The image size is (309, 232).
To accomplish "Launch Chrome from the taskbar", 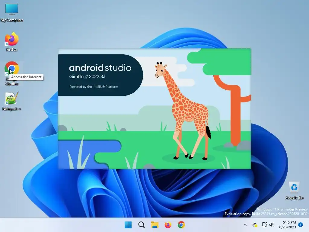I will click(181, 225).
